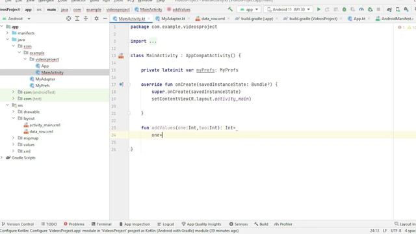The image size is (416, 234).
Task: Open the Profile app gauge icon
Action: (361, 9)
